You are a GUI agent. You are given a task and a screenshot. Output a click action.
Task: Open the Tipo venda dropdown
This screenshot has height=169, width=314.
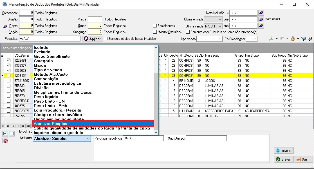(x=220, y=39)
